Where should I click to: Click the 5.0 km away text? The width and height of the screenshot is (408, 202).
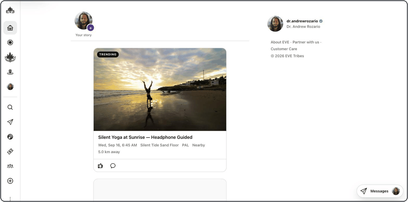pyautogui.click(x=109, y=152)
